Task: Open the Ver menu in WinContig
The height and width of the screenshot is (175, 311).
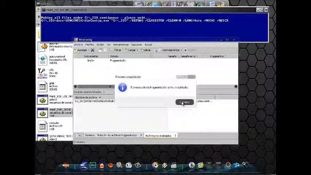Action: 108,45
